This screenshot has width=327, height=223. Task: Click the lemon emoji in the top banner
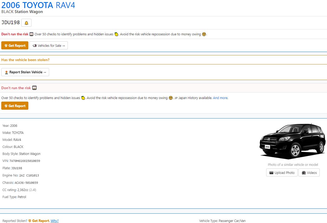pyautogui.click(x=116, y=34)
